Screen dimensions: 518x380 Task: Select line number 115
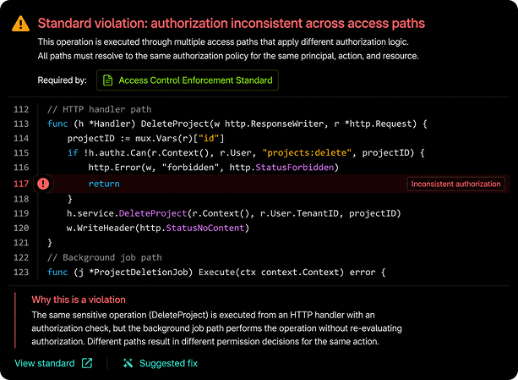21,153
